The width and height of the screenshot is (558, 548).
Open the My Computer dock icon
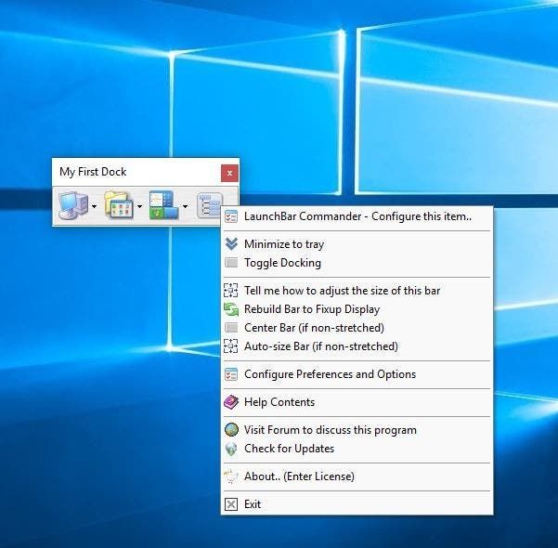click(73, 205)
